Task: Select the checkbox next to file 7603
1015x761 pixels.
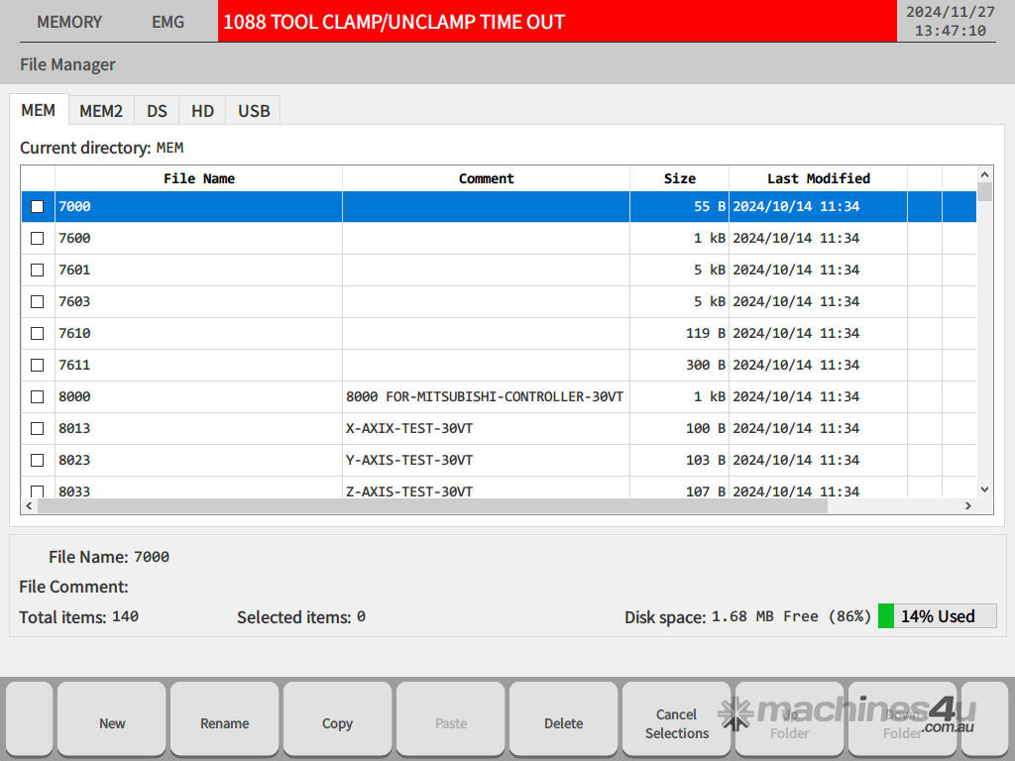Action: point(38,302)
